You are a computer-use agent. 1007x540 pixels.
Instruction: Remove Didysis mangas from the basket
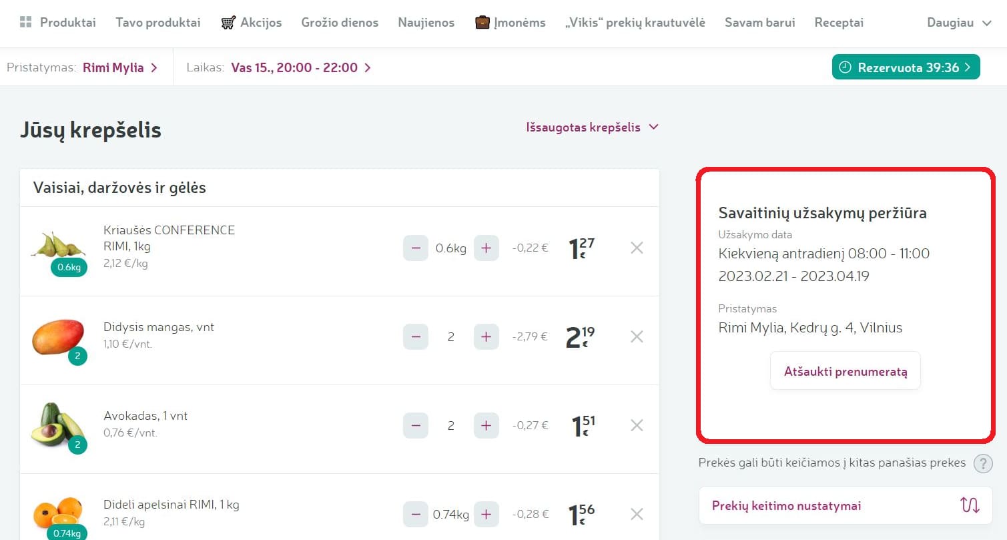click(x=637, y=337)
